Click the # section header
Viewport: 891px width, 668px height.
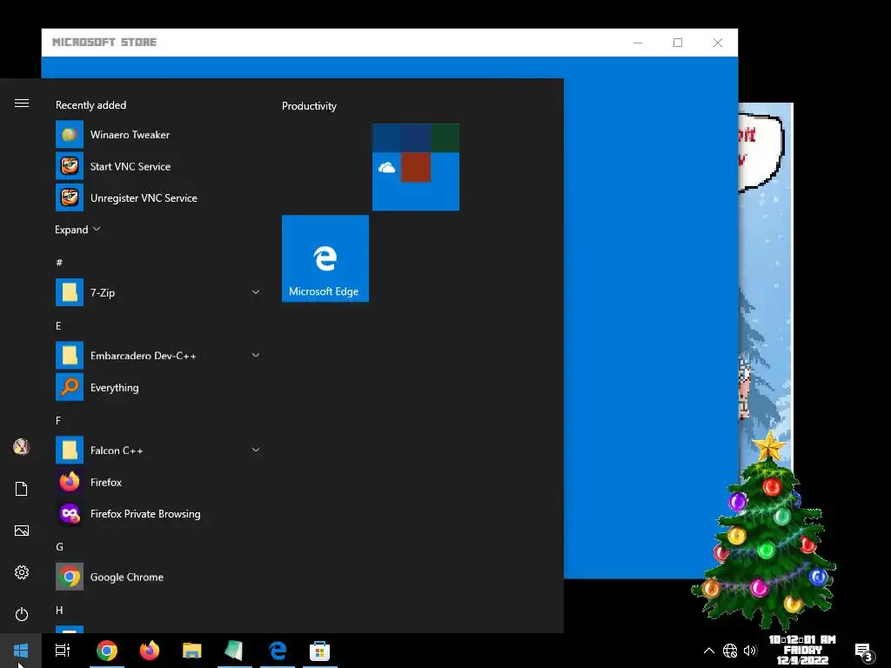click(x=59, y=263)
